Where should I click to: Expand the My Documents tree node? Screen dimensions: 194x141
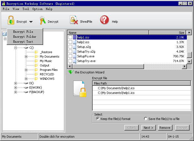[26, 57]
